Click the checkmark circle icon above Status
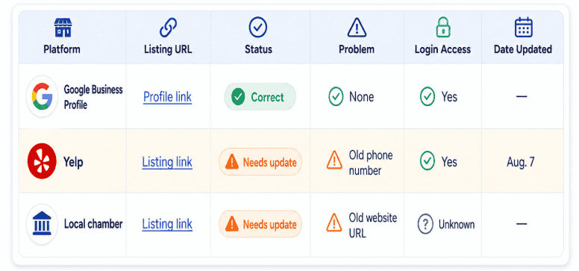Viewport: 579px width, 271px height. click(x=257, y=28)
